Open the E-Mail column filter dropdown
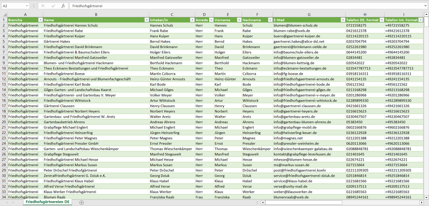Screen dimensions: 429x206 point(343,20)
